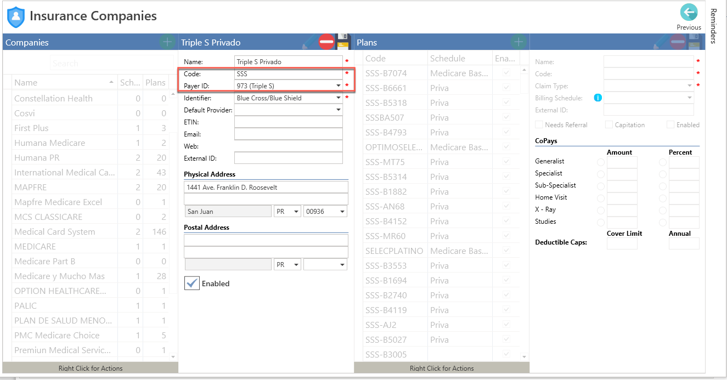This screenshot has height=380, width=727.
Task: Click the add plan plus icon
Action: click(518, 42)
